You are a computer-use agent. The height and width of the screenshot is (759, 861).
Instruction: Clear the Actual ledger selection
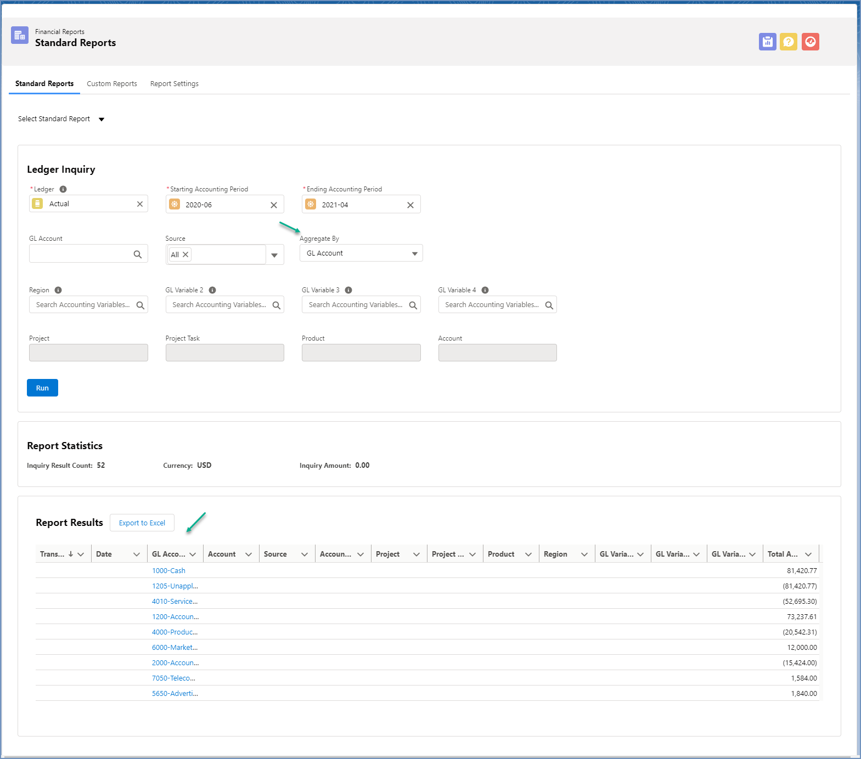pyautogui.click(x=140, y=204)
